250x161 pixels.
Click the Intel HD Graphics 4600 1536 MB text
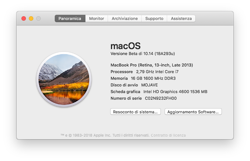tap(175, 92)
